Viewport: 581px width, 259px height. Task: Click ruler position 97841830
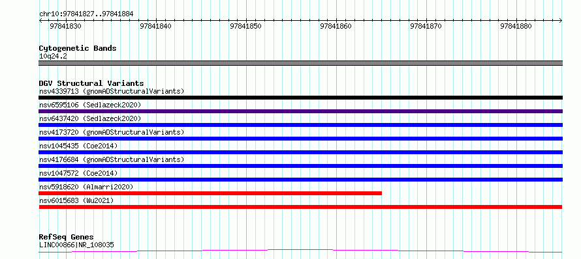point(65,26)
